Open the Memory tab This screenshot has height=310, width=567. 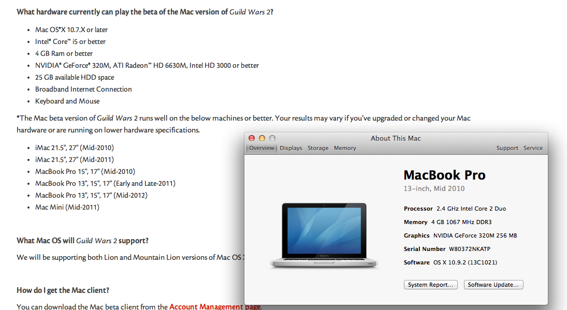345,148
